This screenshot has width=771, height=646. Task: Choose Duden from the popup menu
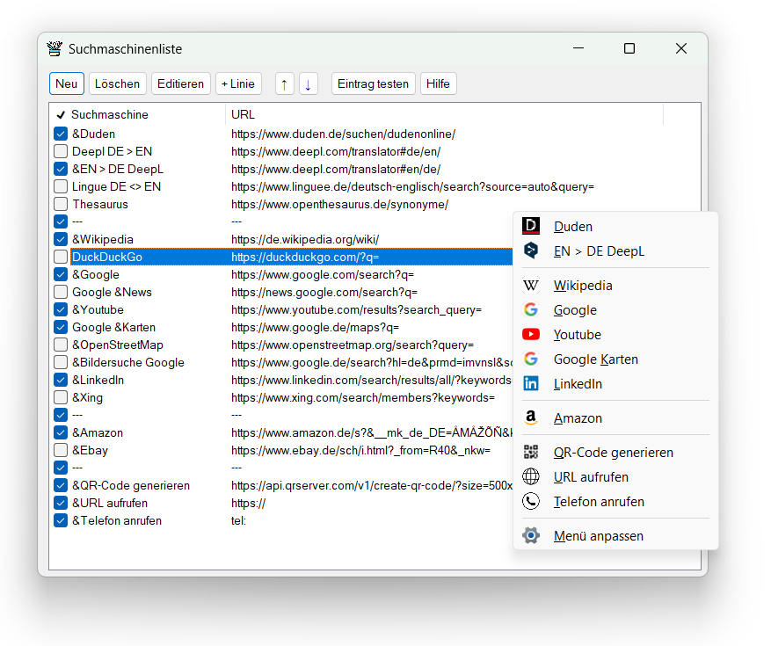click(x=615, y=226)
